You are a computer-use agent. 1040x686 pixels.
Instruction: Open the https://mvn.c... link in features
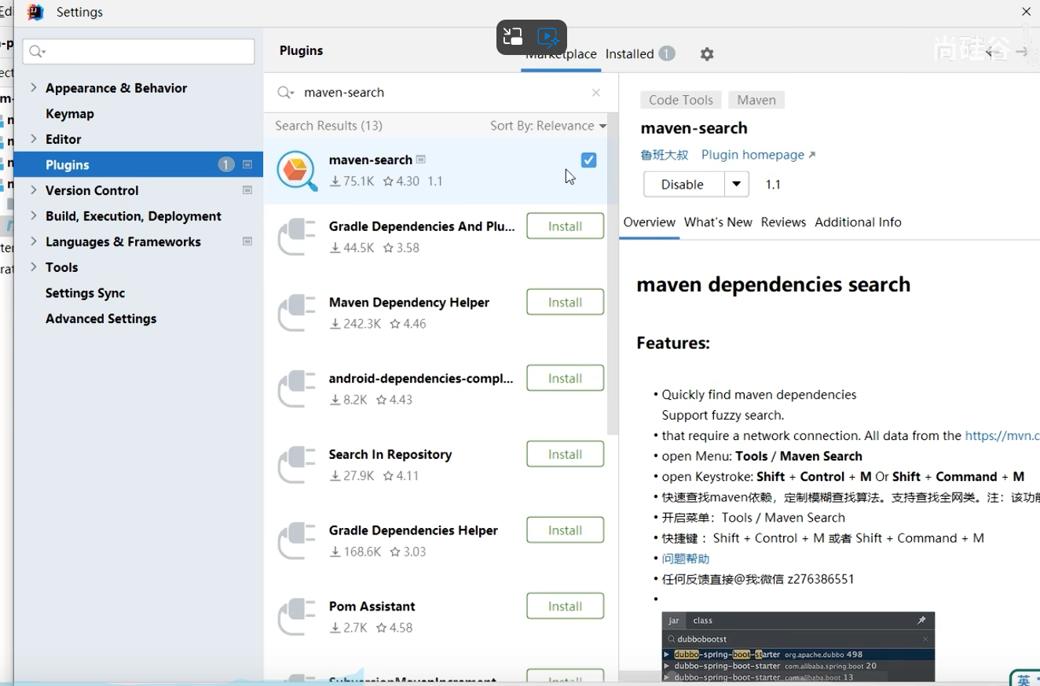[1002, 435]
